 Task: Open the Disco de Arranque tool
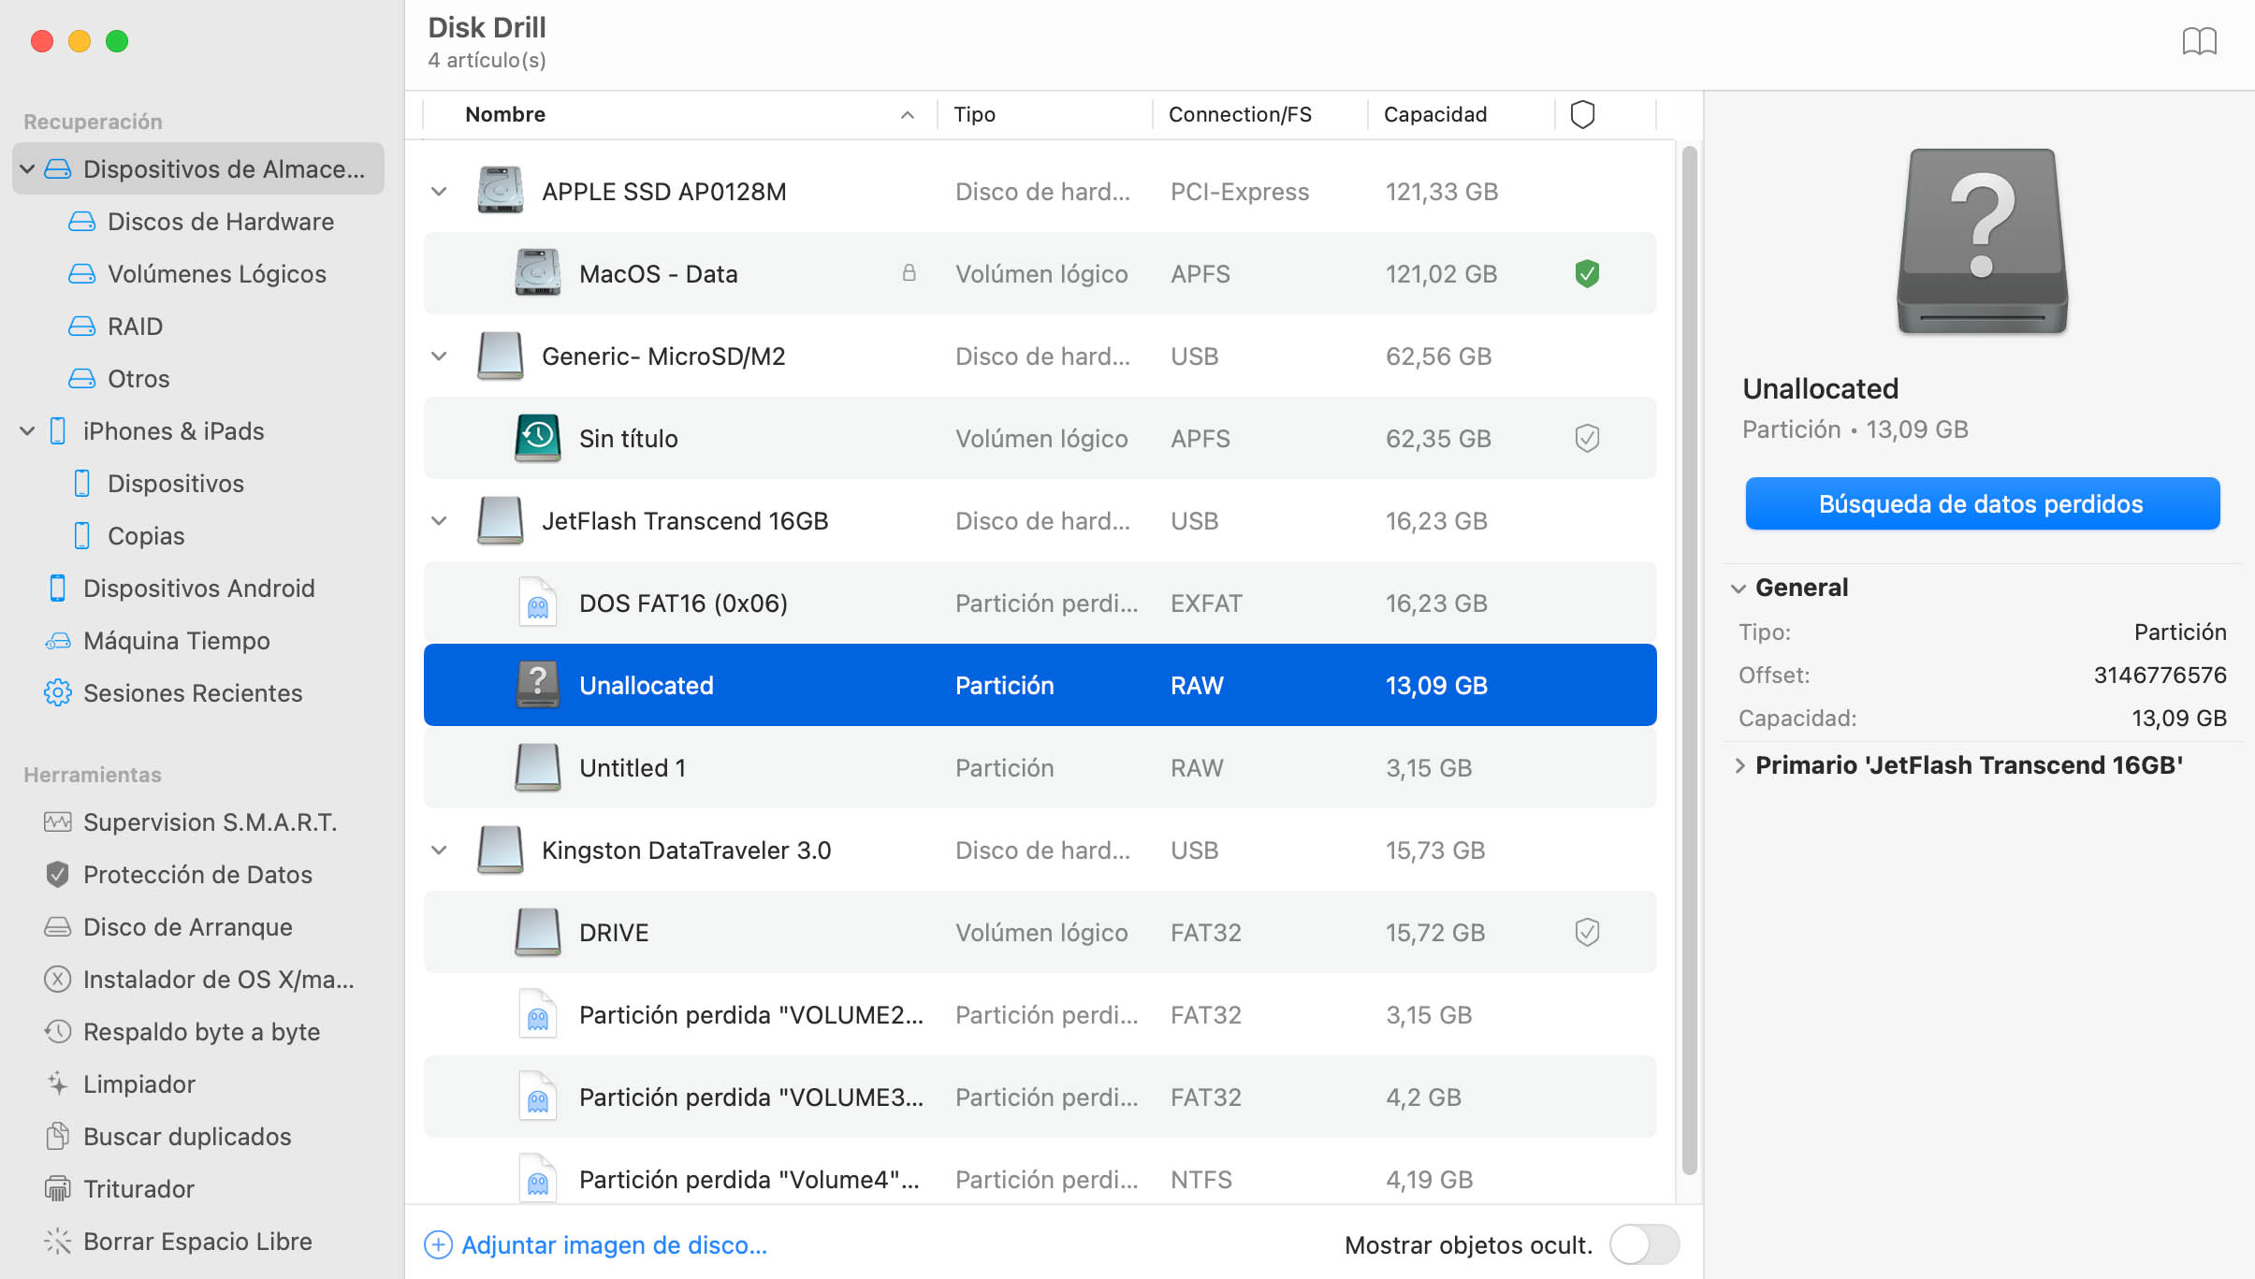(187, 926)
